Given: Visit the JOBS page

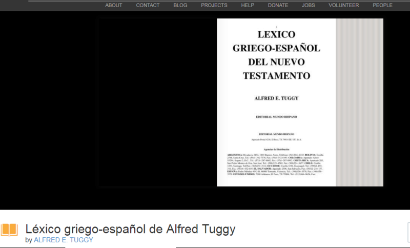Looking at the screenshot, I should click(309, 5).
